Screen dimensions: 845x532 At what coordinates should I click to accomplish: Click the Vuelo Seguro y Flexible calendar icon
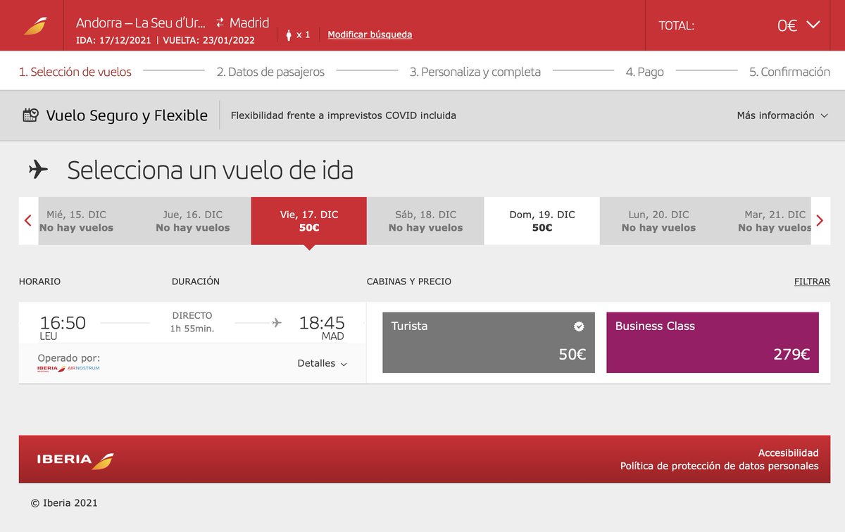30,115
